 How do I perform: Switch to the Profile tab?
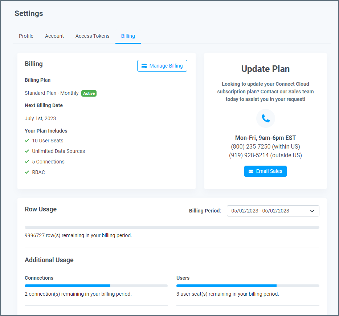click(x=26, y=36)
